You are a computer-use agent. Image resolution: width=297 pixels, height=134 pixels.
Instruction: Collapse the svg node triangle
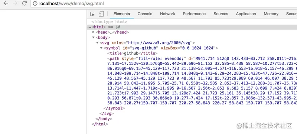pyautogui.click(x=97, y=43)
